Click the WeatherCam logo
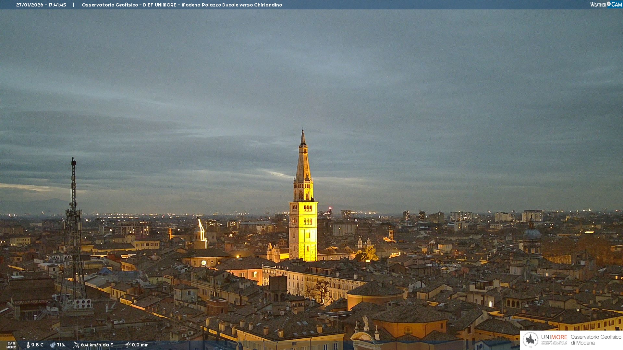Viewport: 623px width, 350px height. (605, 4)
